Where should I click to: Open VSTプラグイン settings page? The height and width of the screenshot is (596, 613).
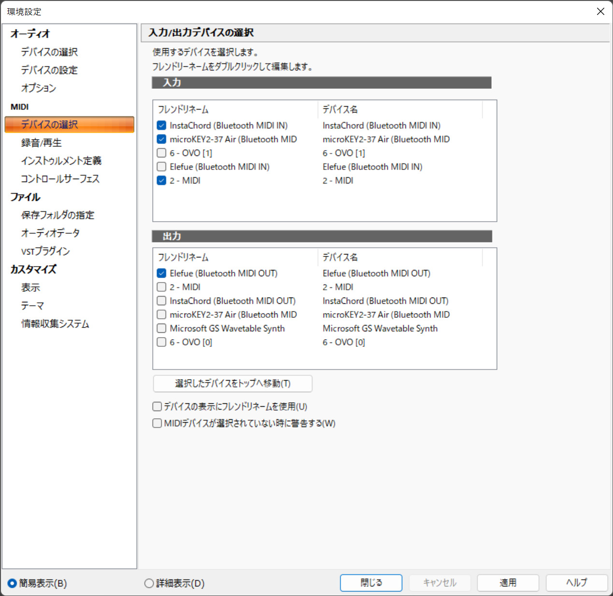(x=45, y=251)
